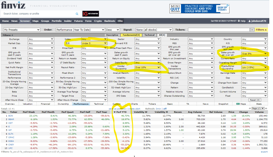Collapse the Filters panel
The image size is (273, 157).
261,30
